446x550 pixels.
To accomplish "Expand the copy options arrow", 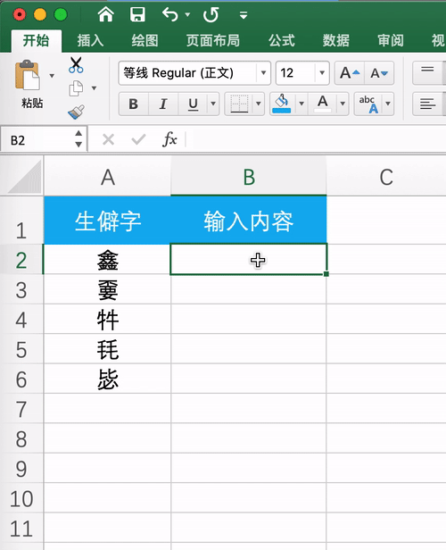I will (x=94, y=88).
